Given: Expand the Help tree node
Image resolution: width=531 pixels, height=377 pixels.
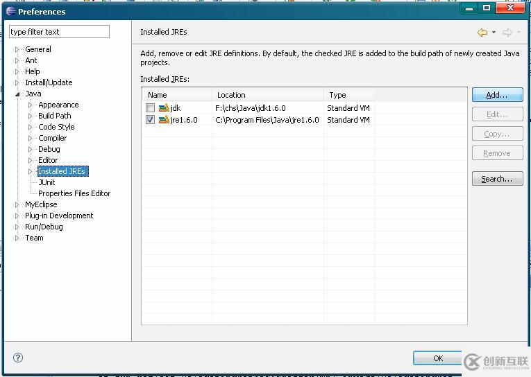Looking at the screenshot, I should (x=17, y=71).
